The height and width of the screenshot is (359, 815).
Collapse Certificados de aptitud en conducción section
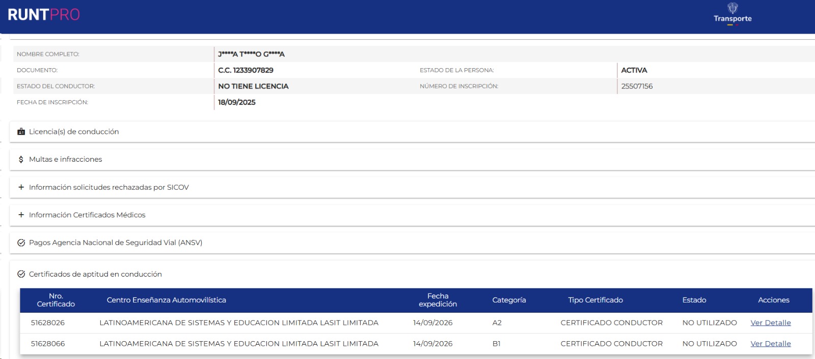(412, 274)
